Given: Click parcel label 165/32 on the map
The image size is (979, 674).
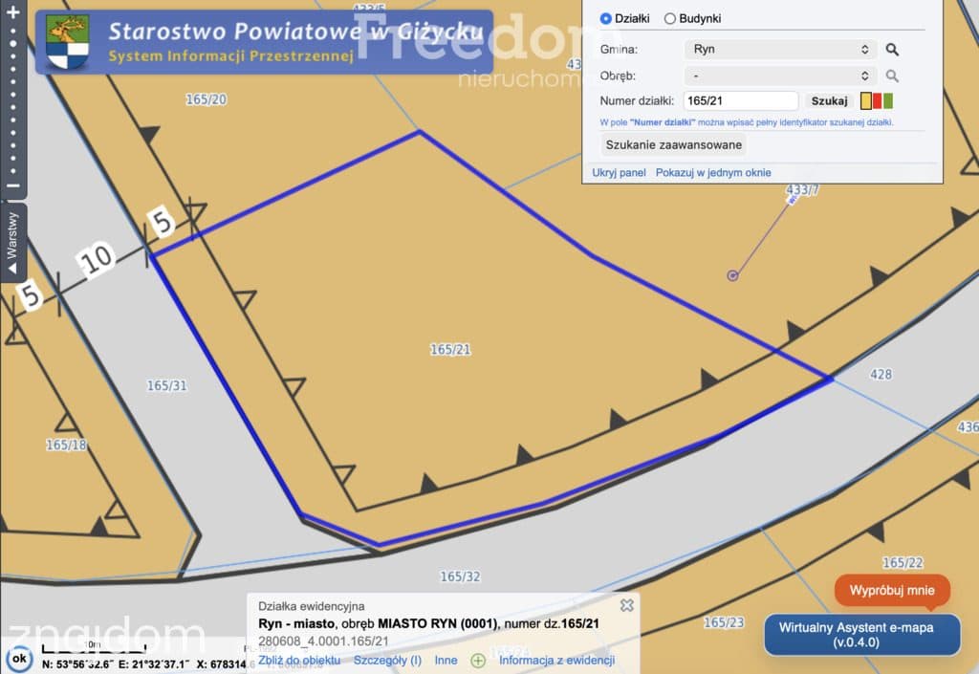Looking at the screenshot, I should 460,576.
